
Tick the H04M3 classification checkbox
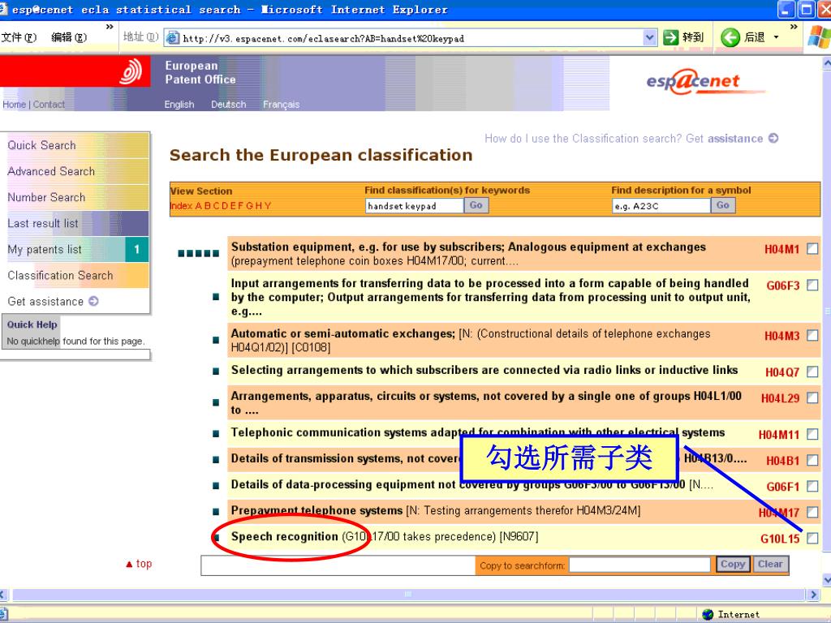tap(812, 335)
